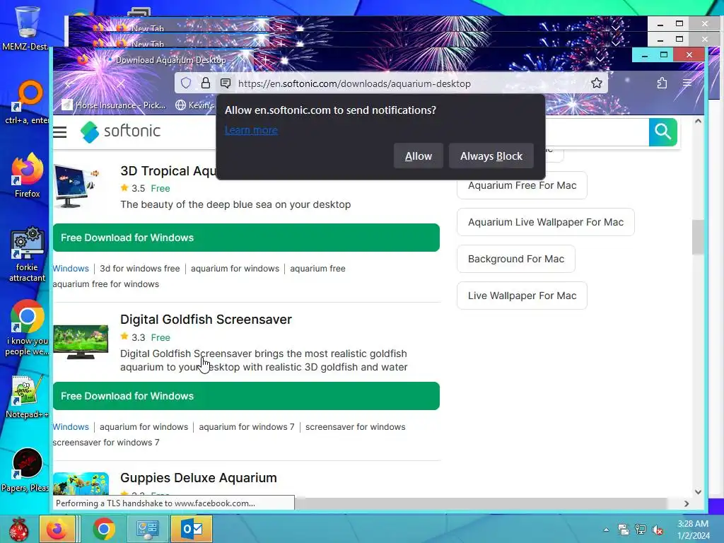Select Aquarium Free For Mac chip
This screenshot has width=724, height=543.
pos(522,186)
